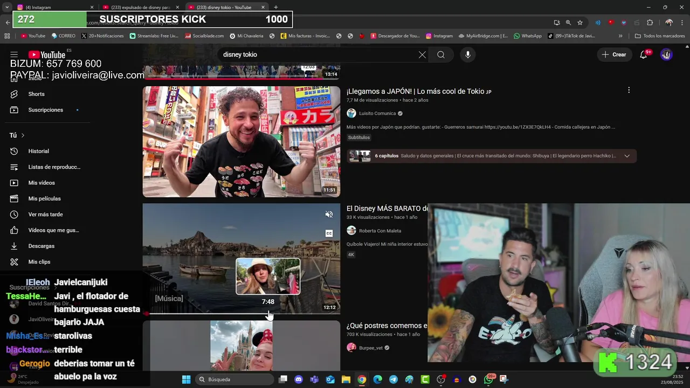Open Luisito Comunica channel link
The image size is (690, 388).
pyautogui.click(x=377, y=113)
